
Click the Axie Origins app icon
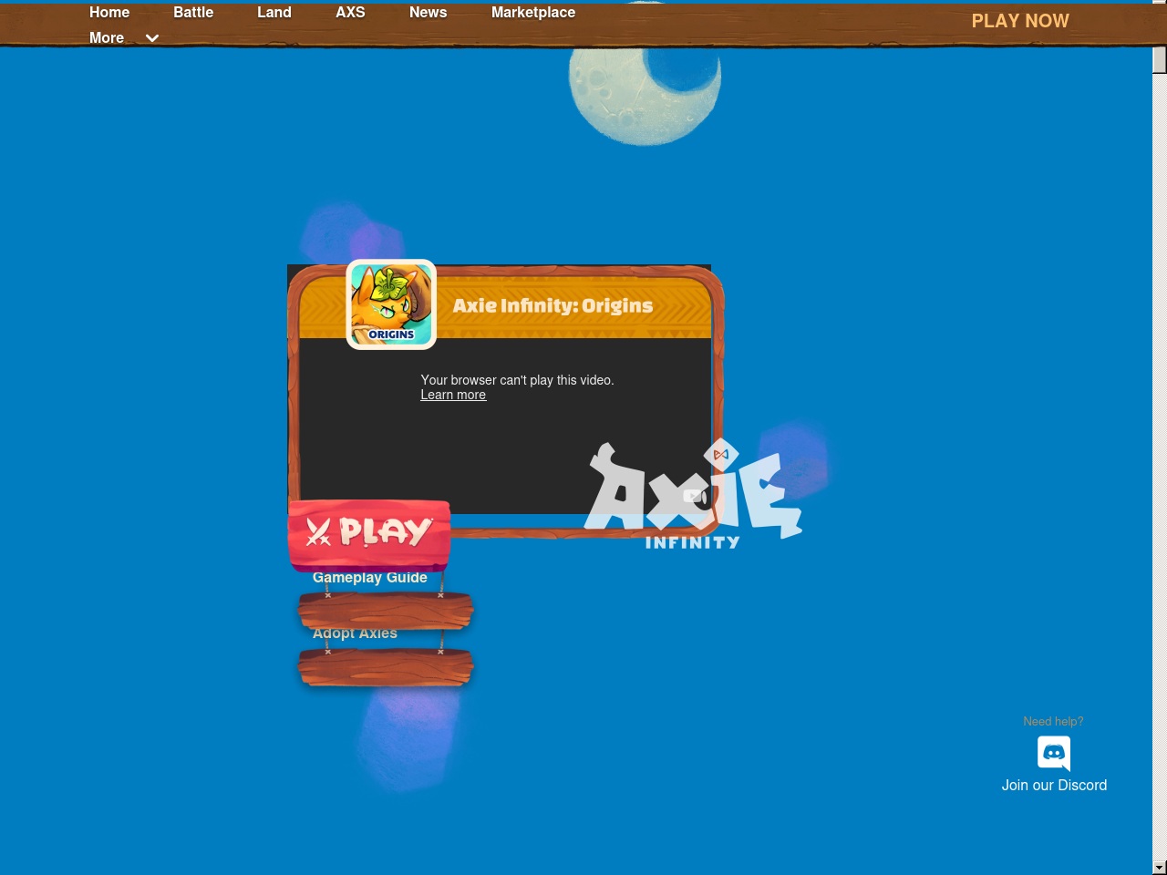[391, 304]
